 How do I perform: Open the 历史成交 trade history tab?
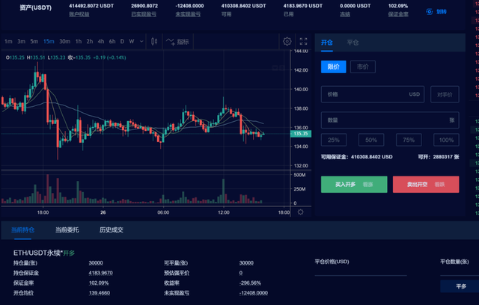coord(112,230)
